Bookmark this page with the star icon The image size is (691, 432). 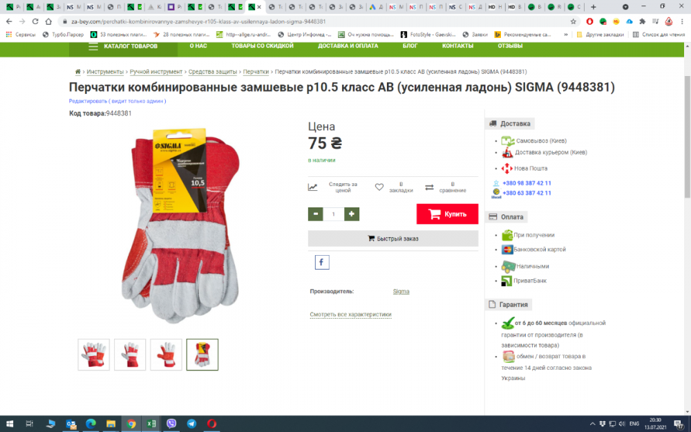tap(573, 21)
